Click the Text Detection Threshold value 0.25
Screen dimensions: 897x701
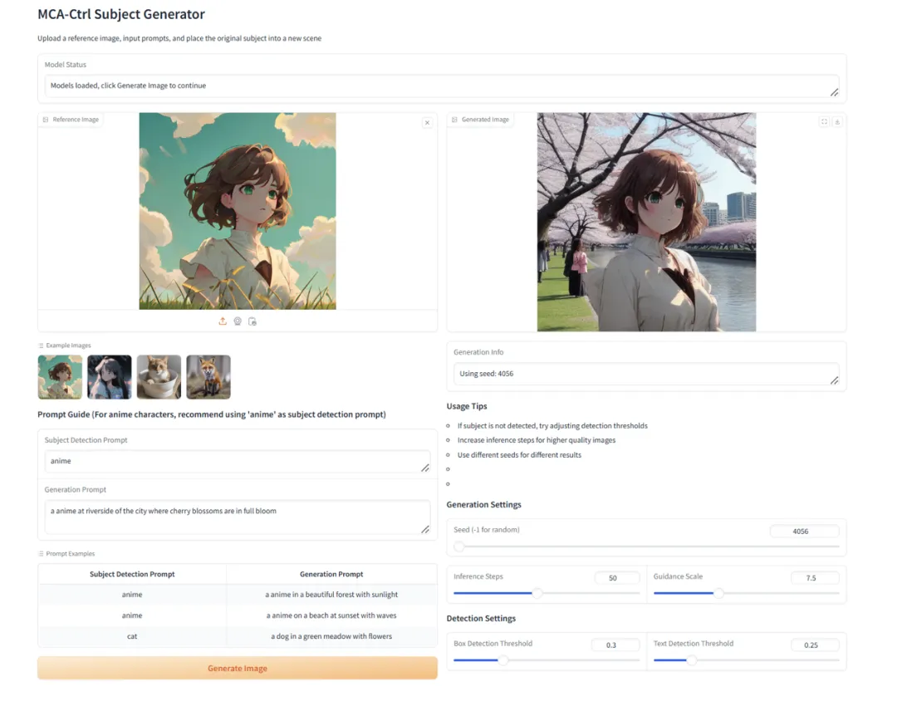coord(815,645)
